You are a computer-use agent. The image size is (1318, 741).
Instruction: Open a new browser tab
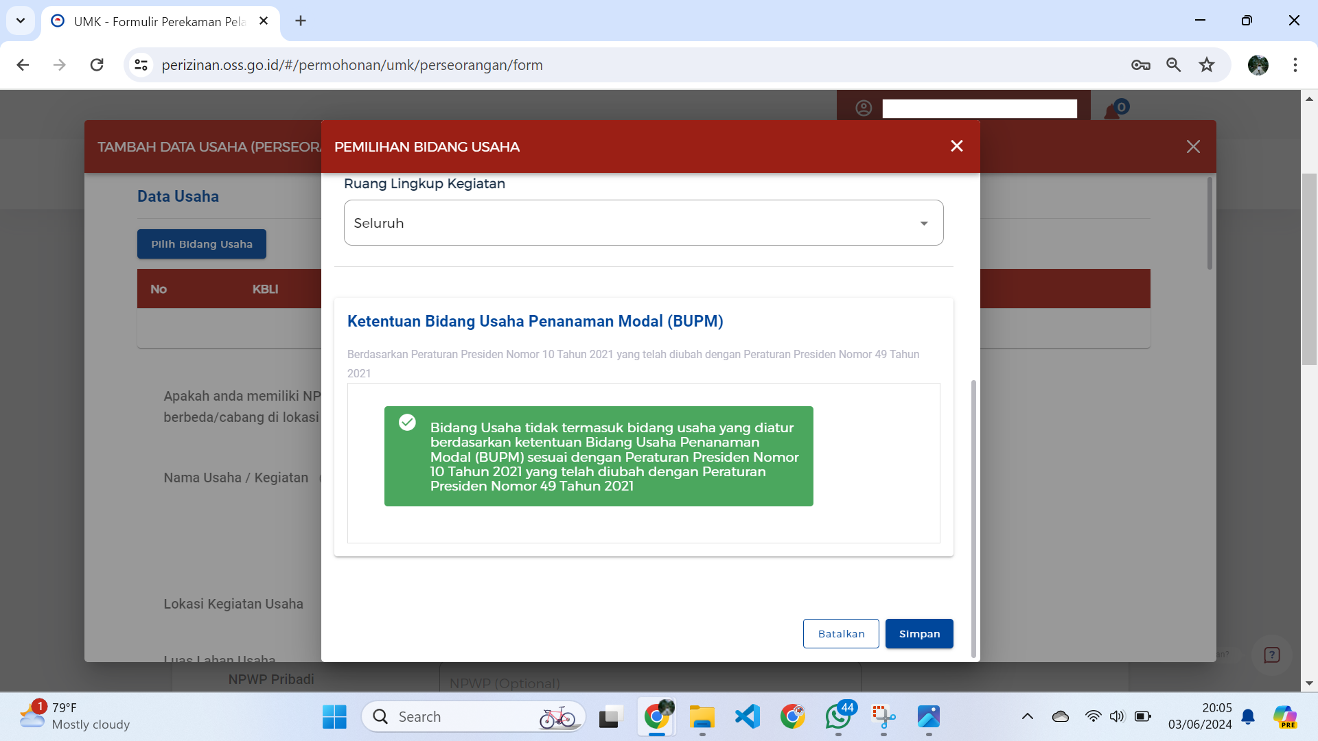[x=301, y=21]
